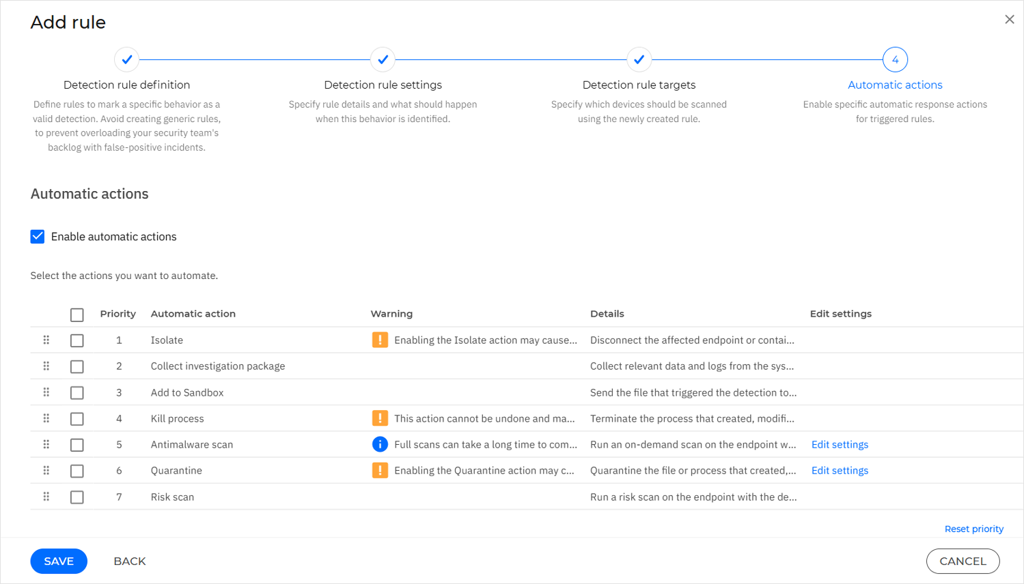Screen dimensions: 1024x584
Task: Disable the Enable automatic actions checkbox
Action: tap(38, 237)
